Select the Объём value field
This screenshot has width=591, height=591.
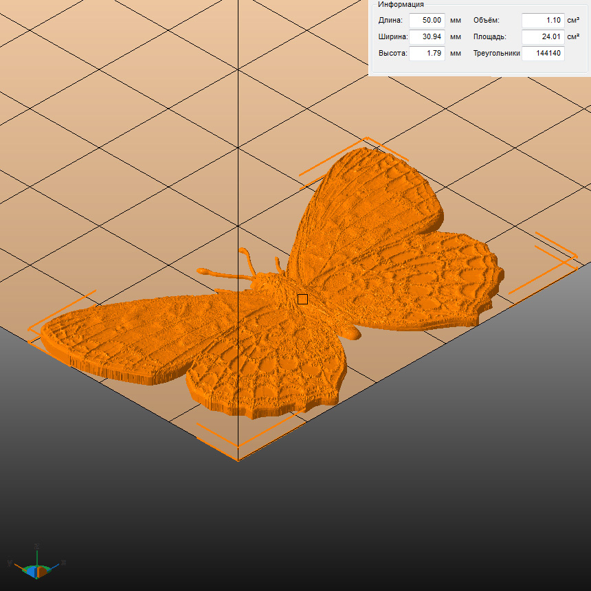(543, 21)
